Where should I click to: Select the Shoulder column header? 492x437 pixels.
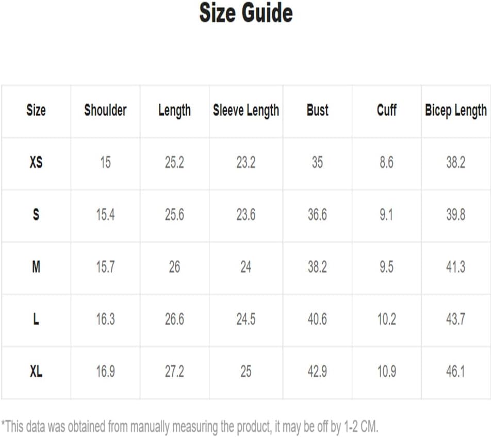pyautogui.click(x=105, y=110)
